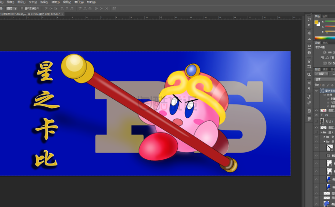Switch to the 样式 (Styles) tab
335x207 pixels.
(x=325, y=42)
